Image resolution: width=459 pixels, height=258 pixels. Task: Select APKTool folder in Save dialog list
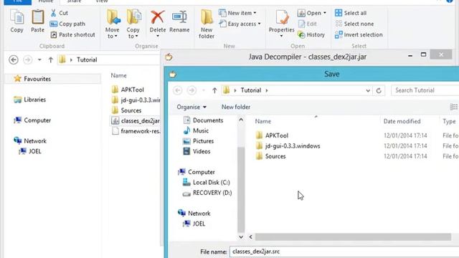click(272, 135)
